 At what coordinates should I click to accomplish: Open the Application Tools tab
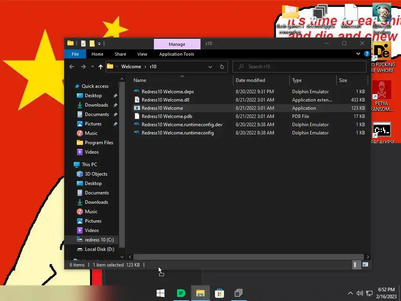[177, 54]
